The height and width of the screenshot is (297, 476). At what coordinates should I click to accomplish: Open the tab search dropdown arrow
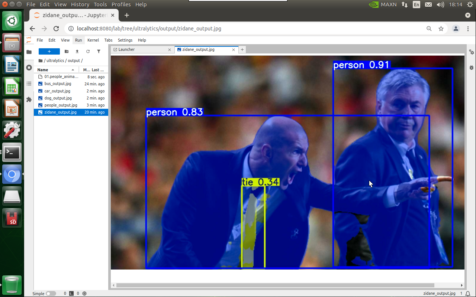468,15
